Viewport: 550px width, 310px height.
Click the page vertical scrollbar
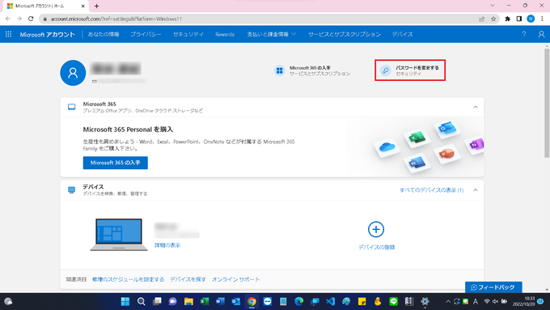coord(547,104)
